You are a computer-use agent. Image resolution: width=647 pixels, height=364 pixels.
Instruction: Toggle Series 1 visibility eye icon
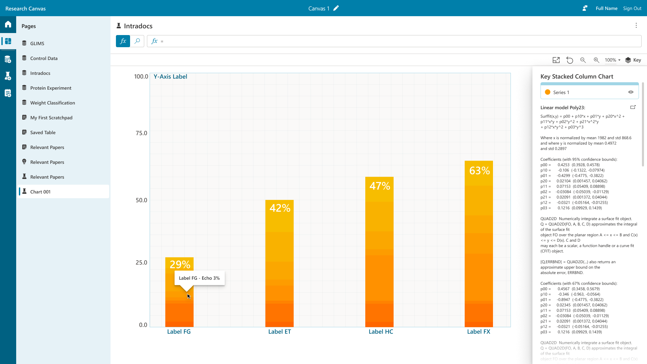[x=631, y=92]
